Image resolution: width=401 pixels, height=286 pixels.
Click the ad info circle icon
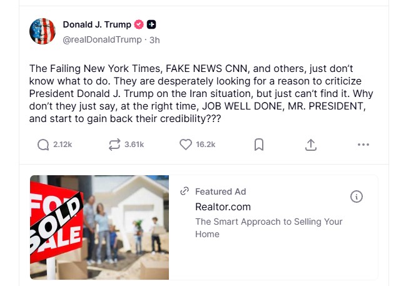357,197
